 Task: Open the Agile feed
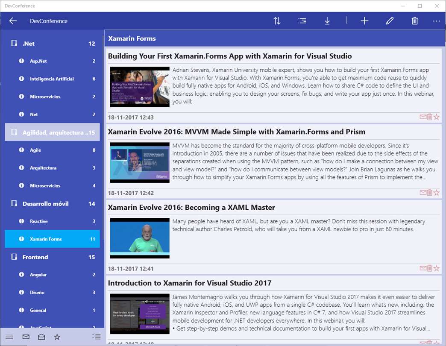pos(53,150)
